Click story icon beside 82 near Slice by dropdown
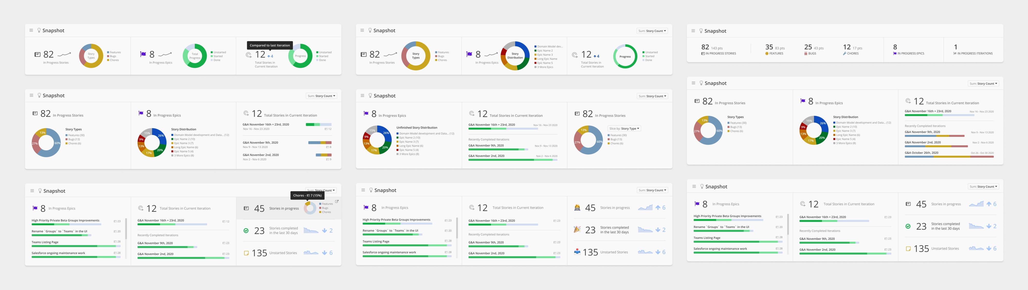 (577, 114)
